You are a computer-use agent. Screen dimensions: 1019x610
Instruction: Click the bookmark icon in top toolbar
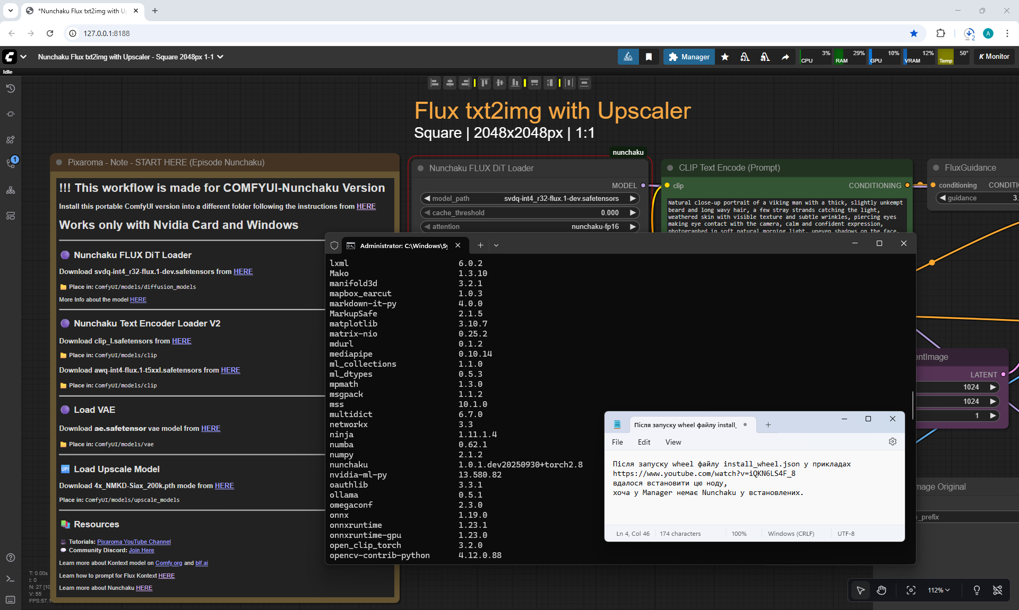649,57
